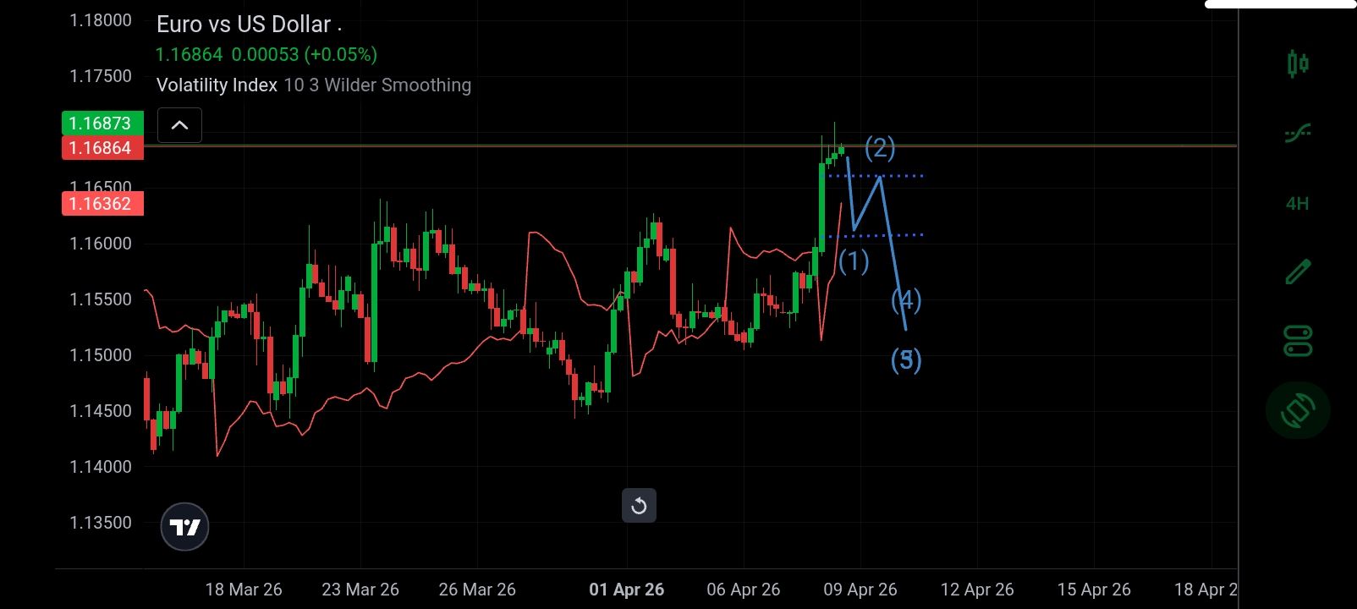Click the 01 Apr 26 date marker
This screenshot has height=609, width=1357.
626,590
